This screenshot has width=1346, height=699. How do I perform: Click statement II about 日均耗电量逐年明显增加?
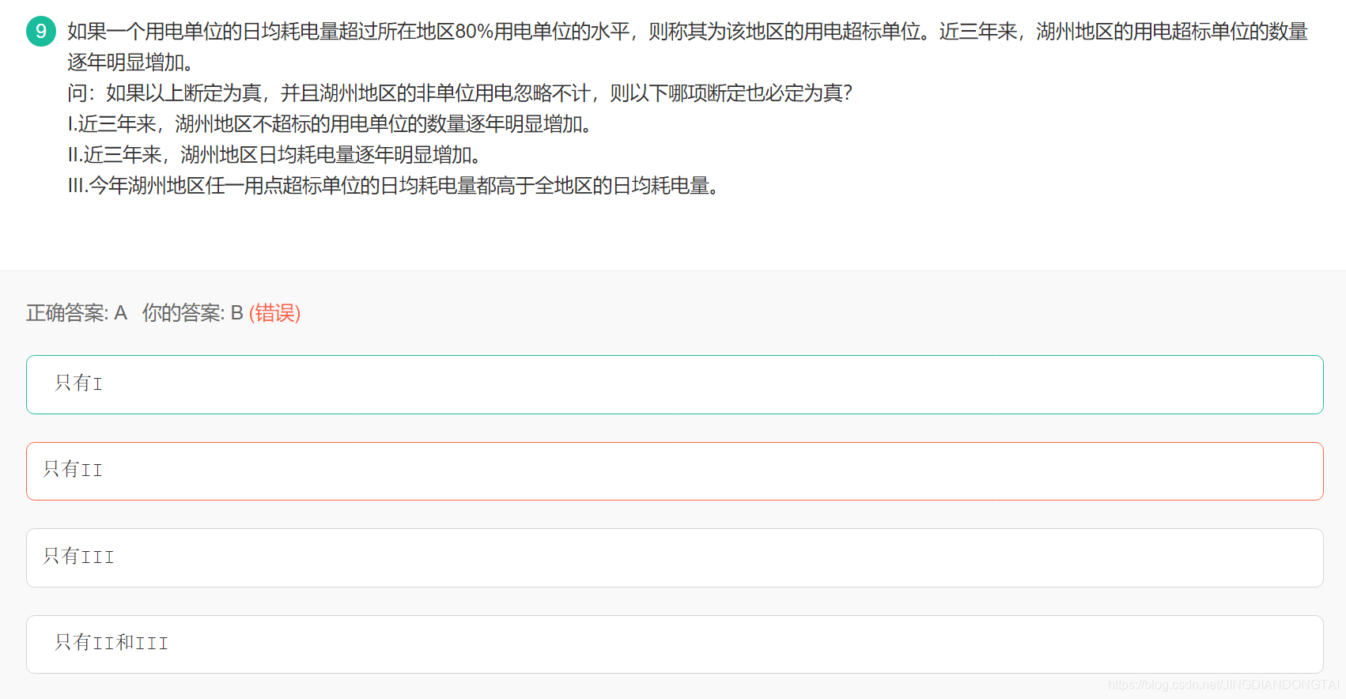click(x=274, y=155)
